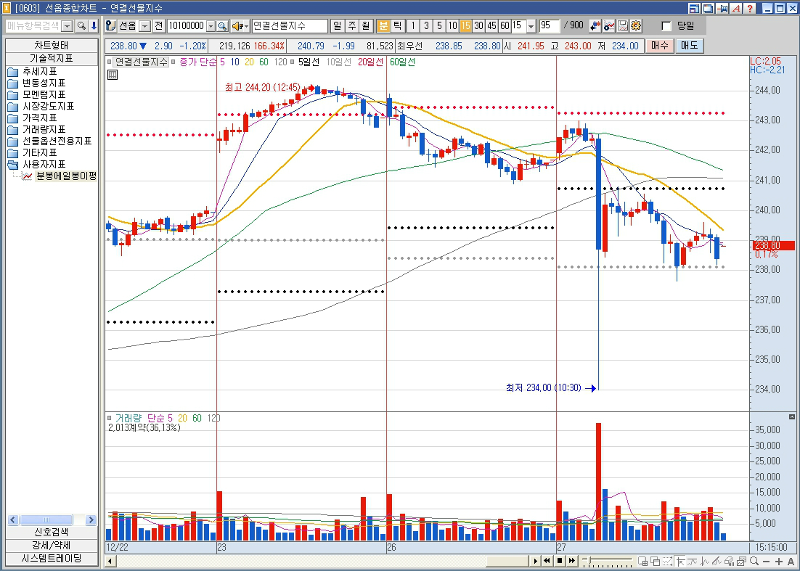The image size is (800, 571).
Task: Click the magnifier zoom icon at bottom right
Action: tap(754, 561)
